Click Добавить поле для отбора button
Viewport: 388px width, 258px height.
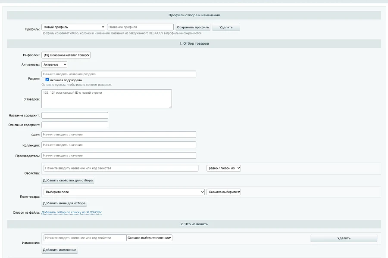pyautogui.click(x=64, y=203)
